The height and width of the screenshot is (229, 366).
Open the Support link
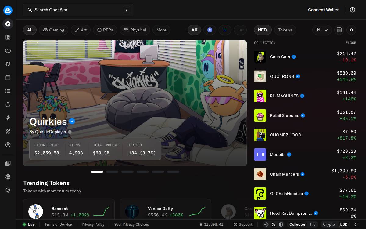[x=243, y=224]
